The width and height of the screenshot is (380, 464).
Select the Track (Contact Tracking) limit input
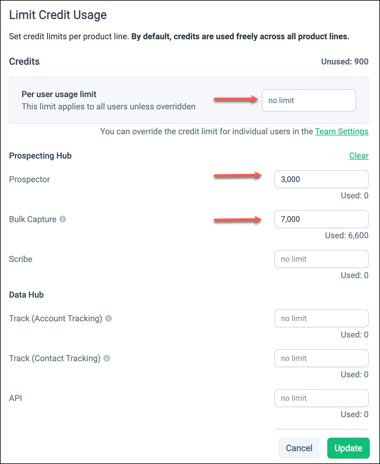[x=321, y=358]
